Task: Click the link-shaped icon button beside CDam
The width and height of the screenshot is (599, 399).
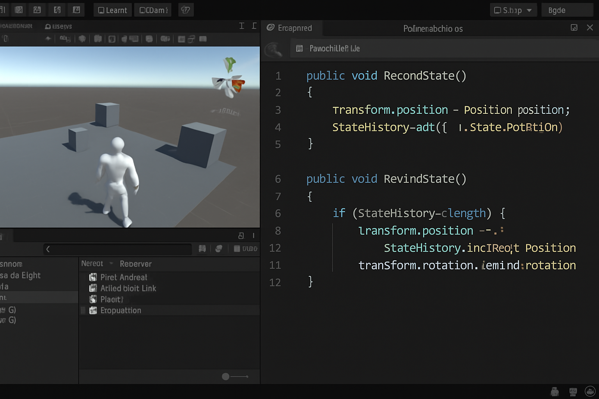Action: (x=186, y=10)
